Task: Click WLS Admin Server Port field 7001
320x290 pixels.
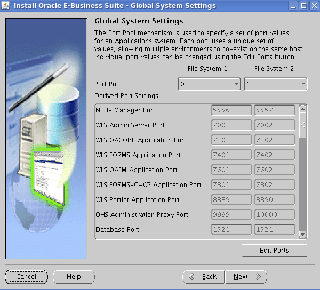Action: pyautogui.click(x=231, y=125)
